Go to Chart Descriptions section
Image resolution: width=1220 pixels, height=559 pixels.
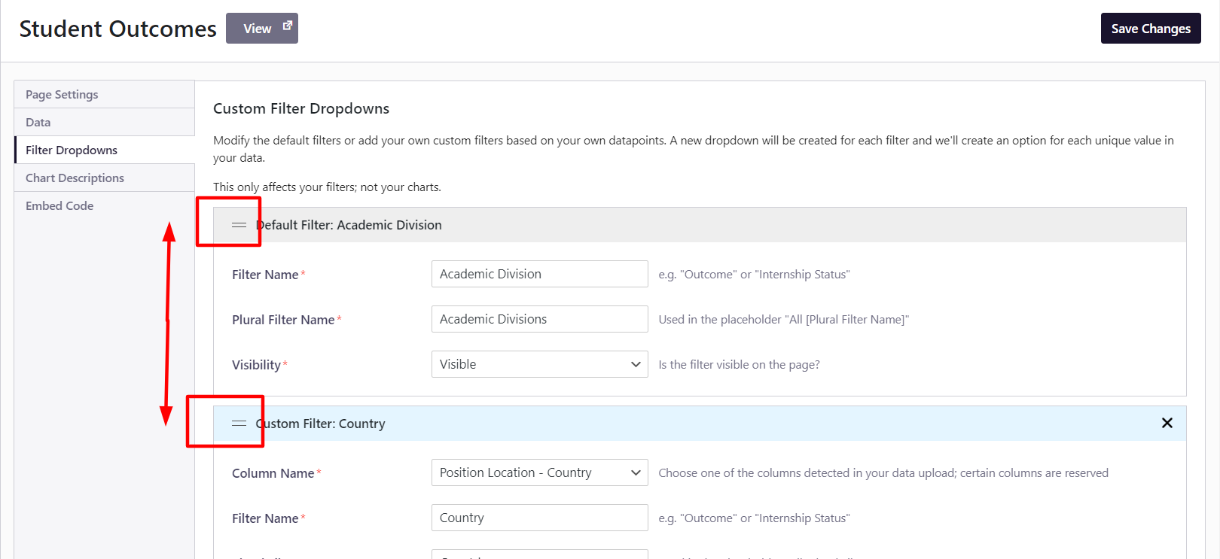(75, 178)
